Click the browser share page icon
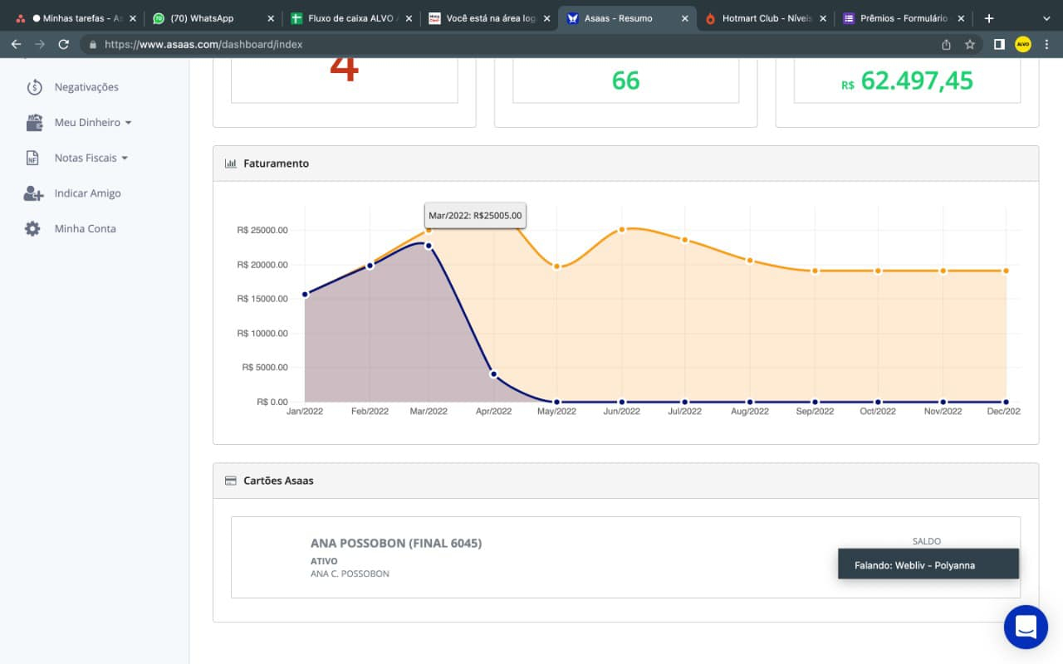Viewport: 1063px width, 664px height. (x=946, y=45)
